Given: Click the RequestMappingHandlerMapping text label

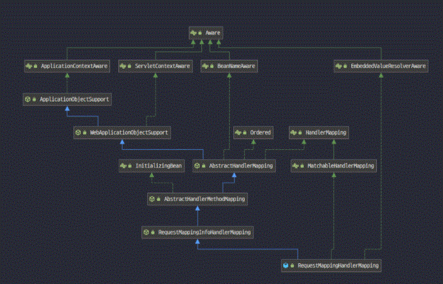Looking at the screenshot, I should tap(339, 266).
